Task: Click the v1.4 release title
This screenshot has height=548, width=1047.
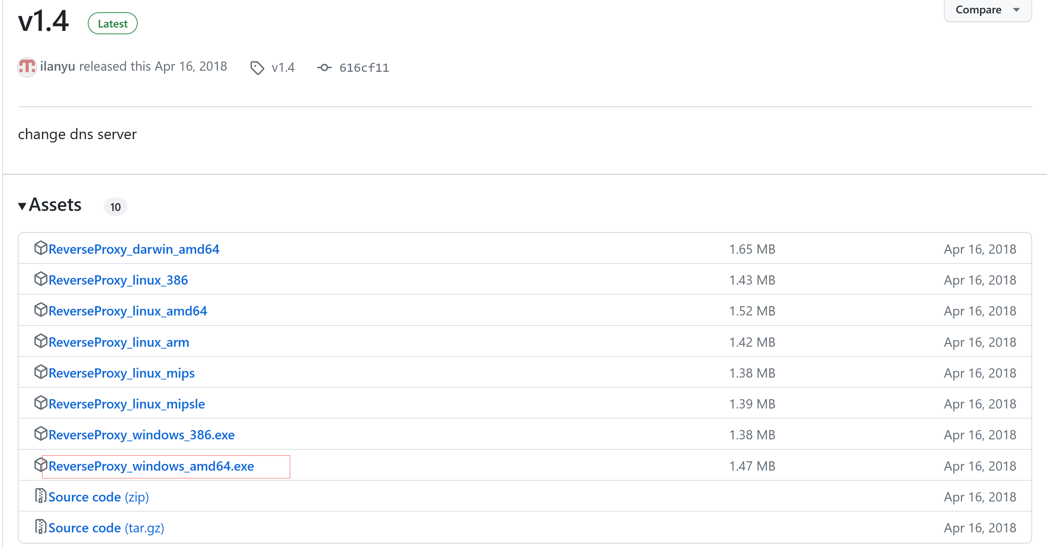Action: [x=44, y=21]
